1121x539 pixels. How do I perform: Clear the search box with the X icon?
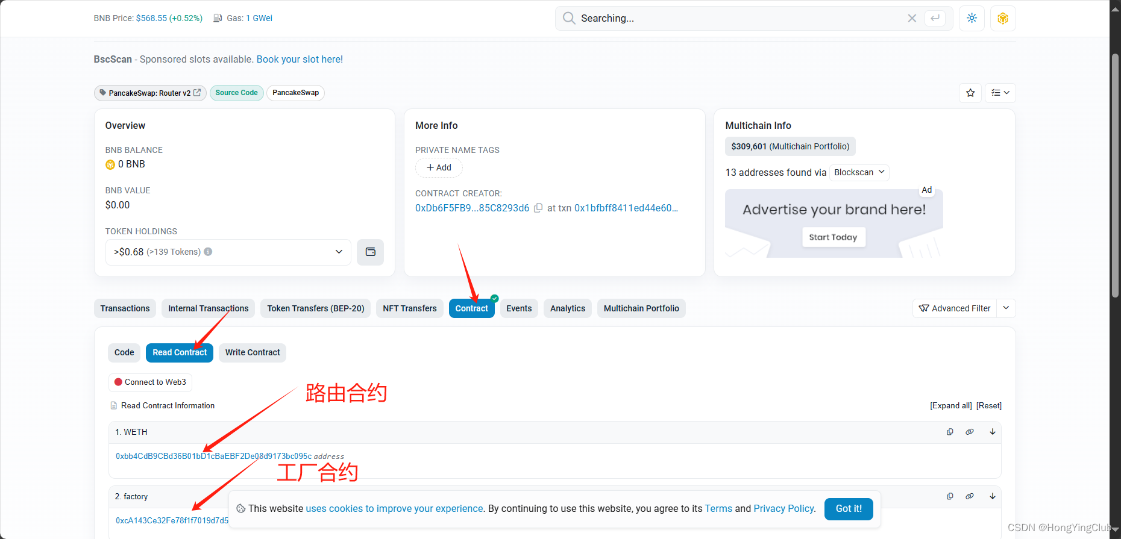912,18
